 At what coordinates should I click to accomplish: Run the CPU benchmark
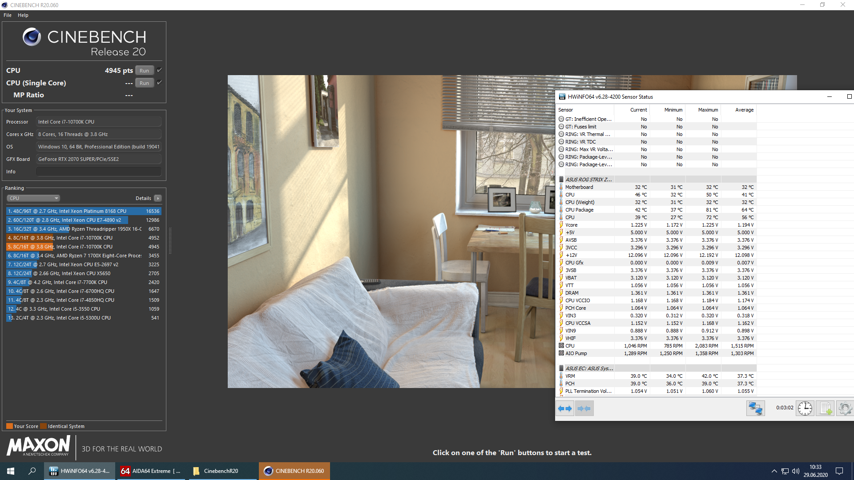pyautogui.click(x=145, y=71)
